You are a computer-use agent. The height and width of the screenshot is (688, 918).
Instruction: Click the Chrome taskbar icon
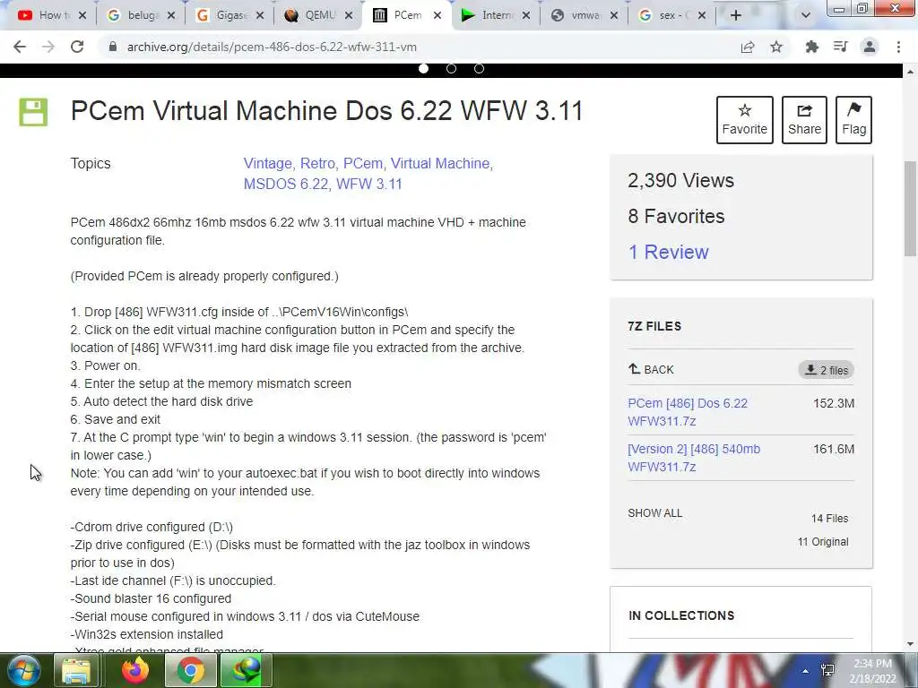click(x=190, y=670)
